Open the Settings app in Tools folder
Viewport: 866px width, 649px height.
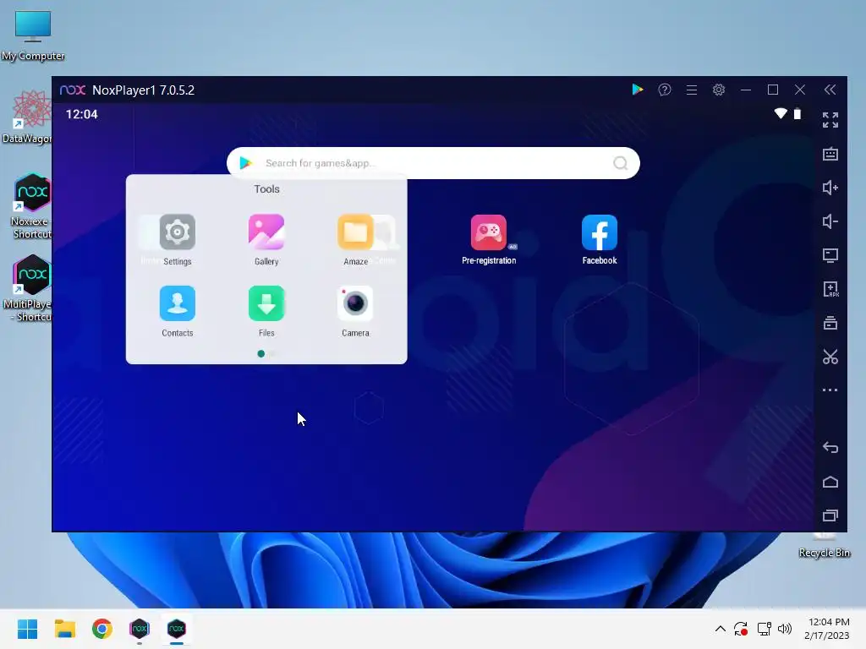click(x=177, y=232)
